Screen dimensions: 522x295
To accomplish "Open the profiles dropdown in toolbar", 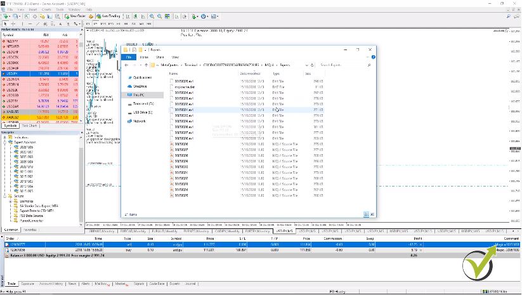I will [16, 16].
